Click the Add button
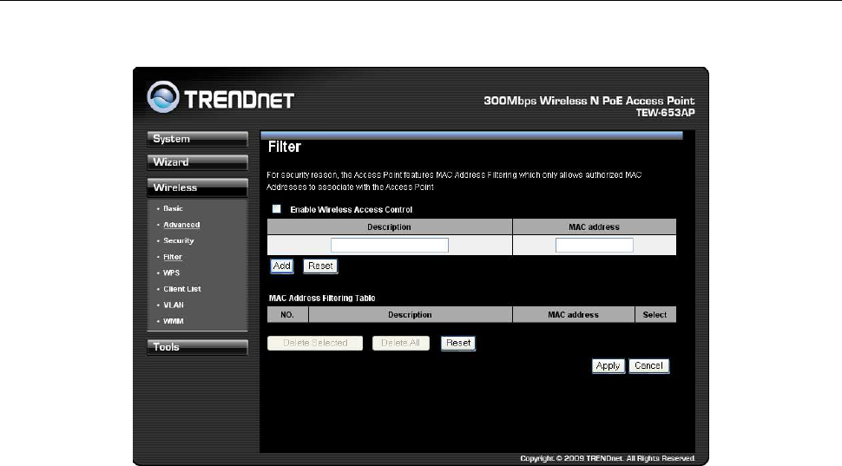Screen dimensions: 842x466 tap(281, 266)
